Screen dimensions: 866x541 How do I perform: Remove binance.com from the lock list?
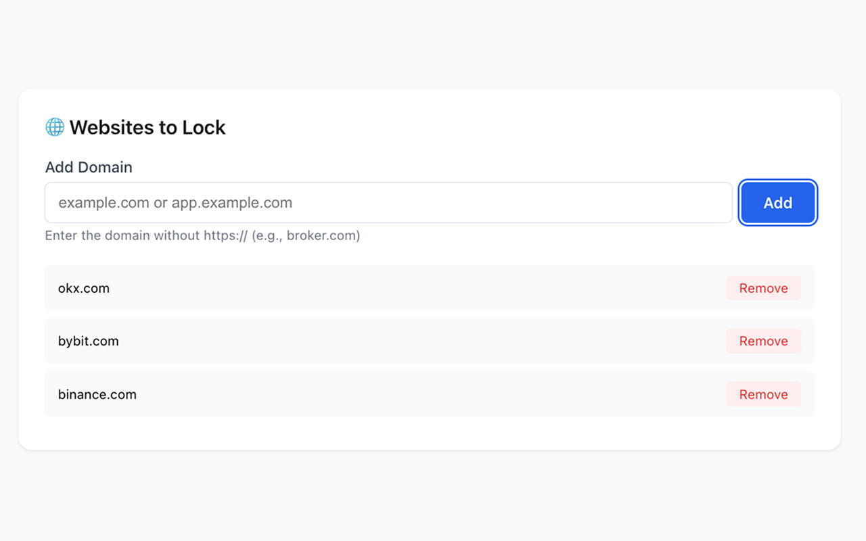(763, 394)
